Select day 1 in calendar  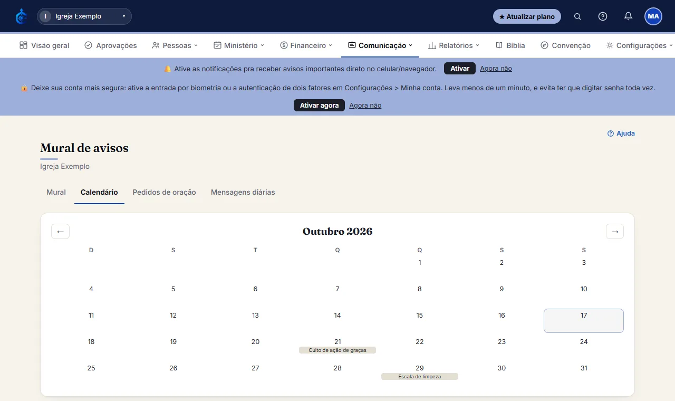(420, 263)
